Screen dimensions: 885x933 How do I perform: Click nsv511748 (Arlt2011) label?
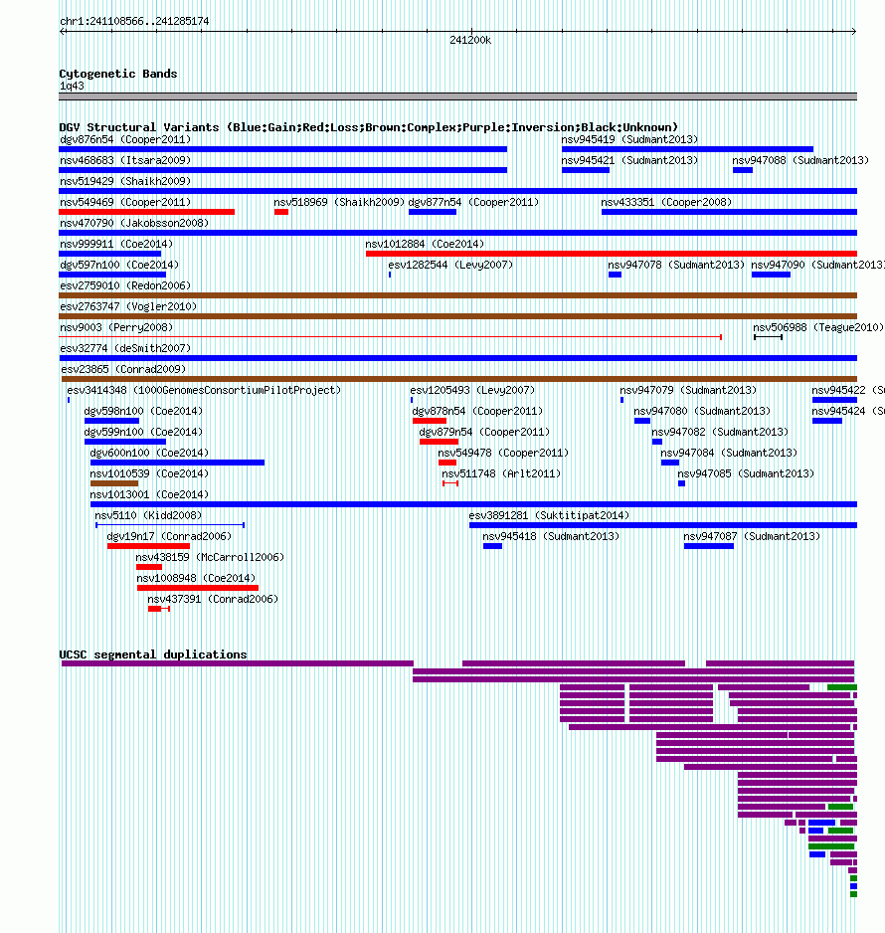click(501, 473)
